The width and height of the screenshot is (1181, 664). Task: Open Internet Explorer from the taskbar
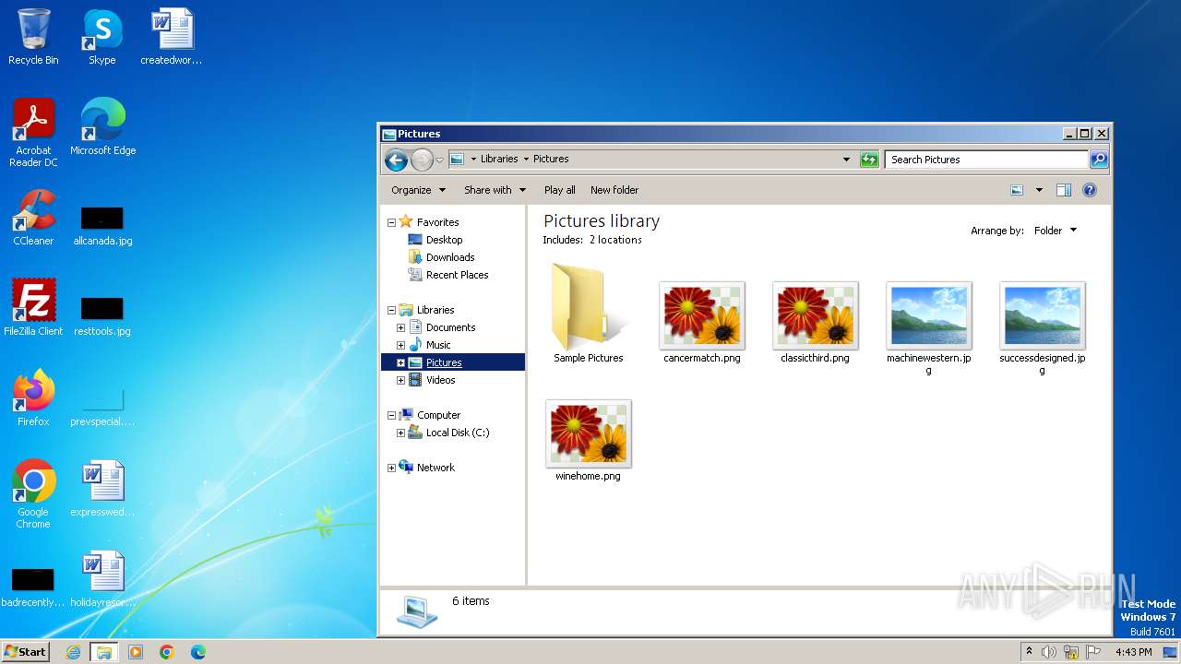coord(73,652)
